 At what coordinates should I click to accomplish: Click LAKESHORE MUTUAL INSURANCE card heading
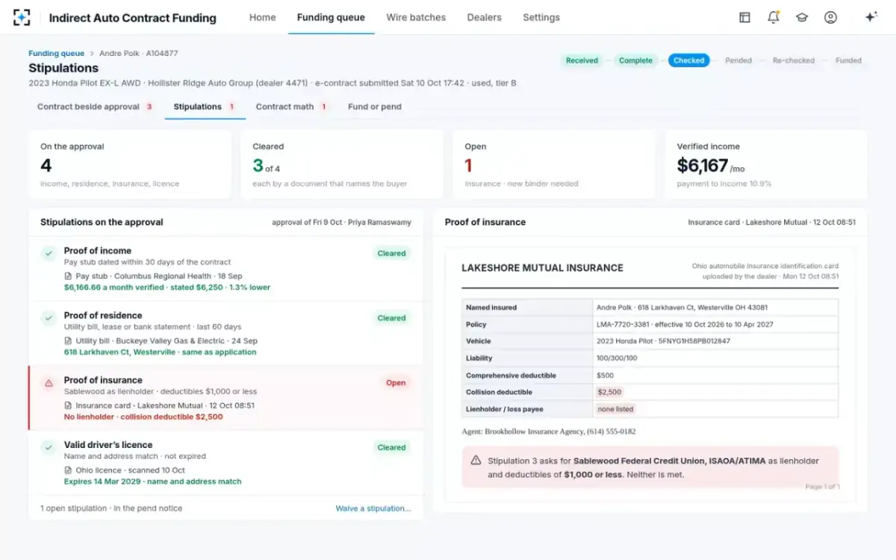point(542,268)
